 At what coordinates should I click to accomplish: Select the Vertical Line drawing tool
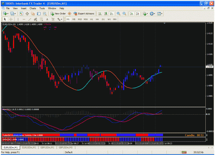click(x=18, y=19)
